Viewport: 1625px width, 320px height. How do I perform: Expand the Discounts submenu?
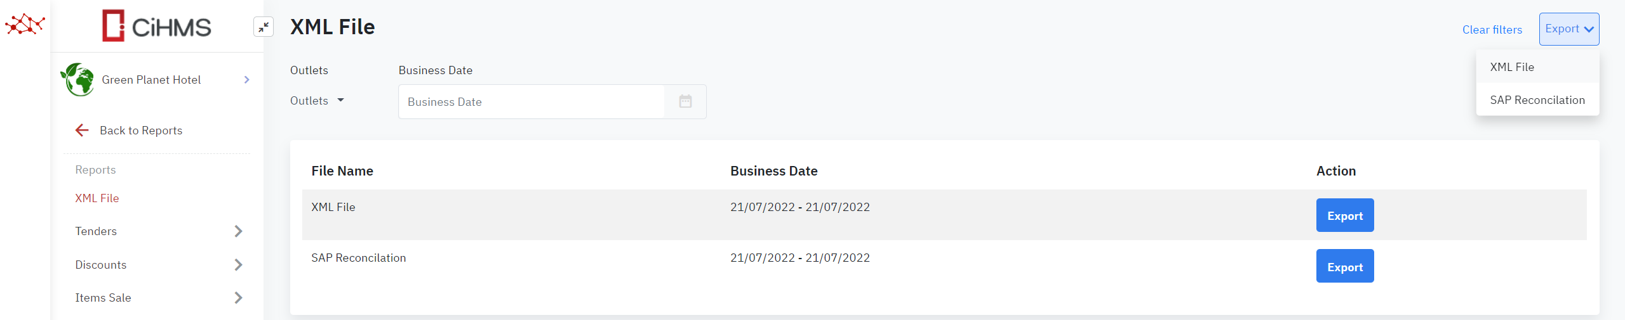238,265
